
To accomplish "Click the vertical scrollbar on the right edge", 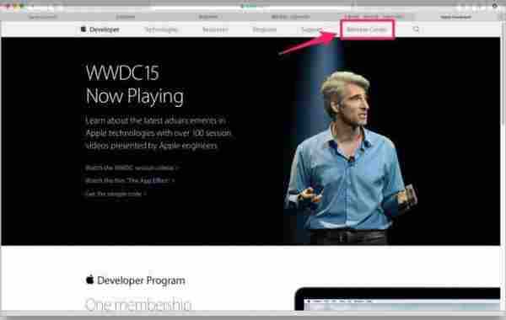I will pos(503,74).
